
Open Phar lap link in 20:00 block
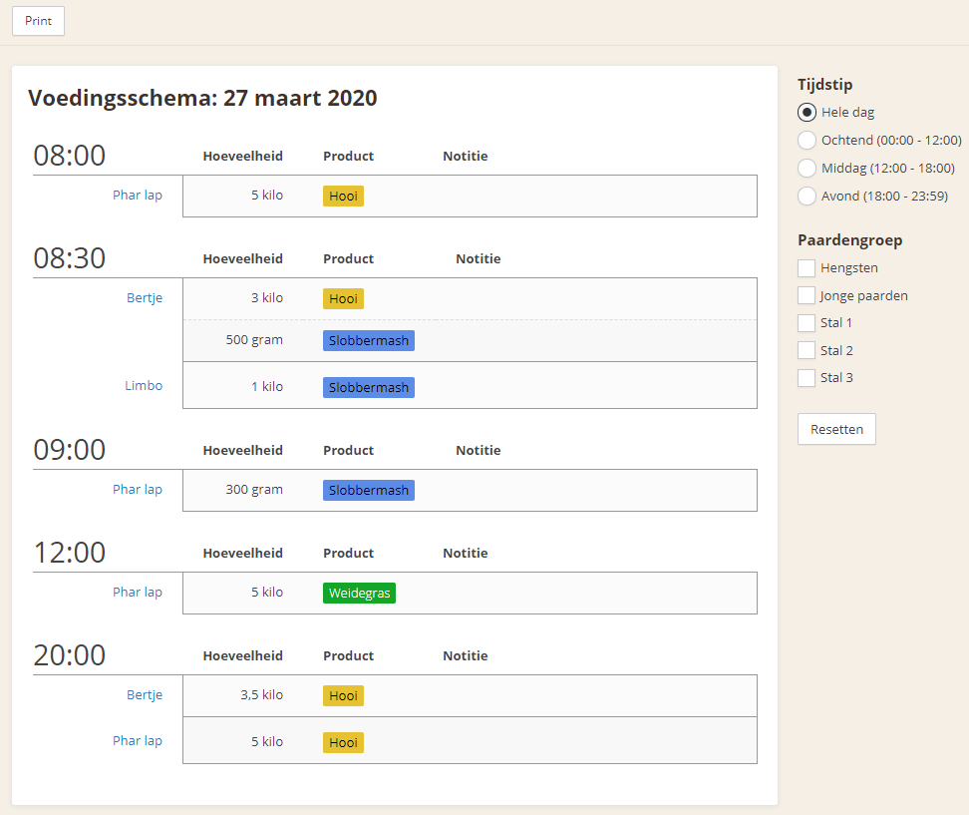pos(138,741)
